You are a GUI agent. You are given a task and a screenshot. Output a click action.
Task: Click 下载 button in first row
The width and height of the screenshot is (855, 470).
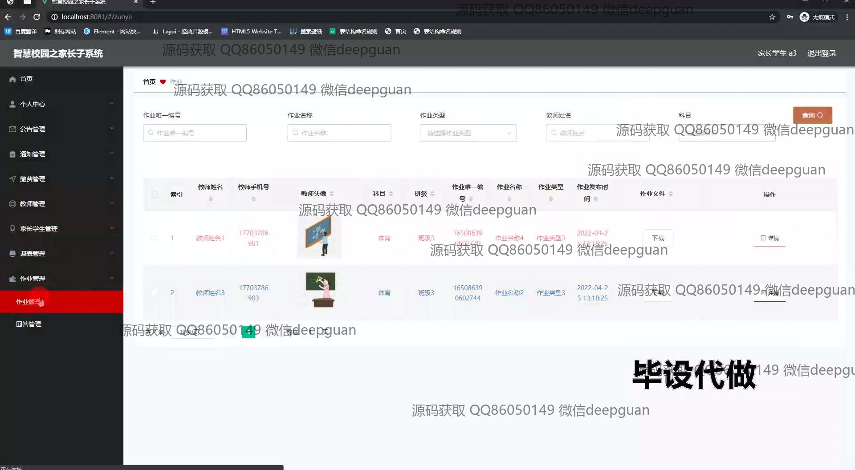658,238
